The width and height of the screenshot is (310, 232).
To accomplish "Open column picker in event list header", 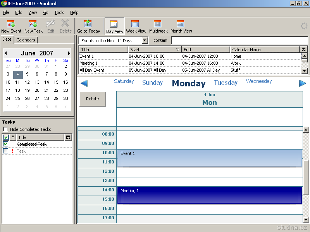I will [303, 49].
